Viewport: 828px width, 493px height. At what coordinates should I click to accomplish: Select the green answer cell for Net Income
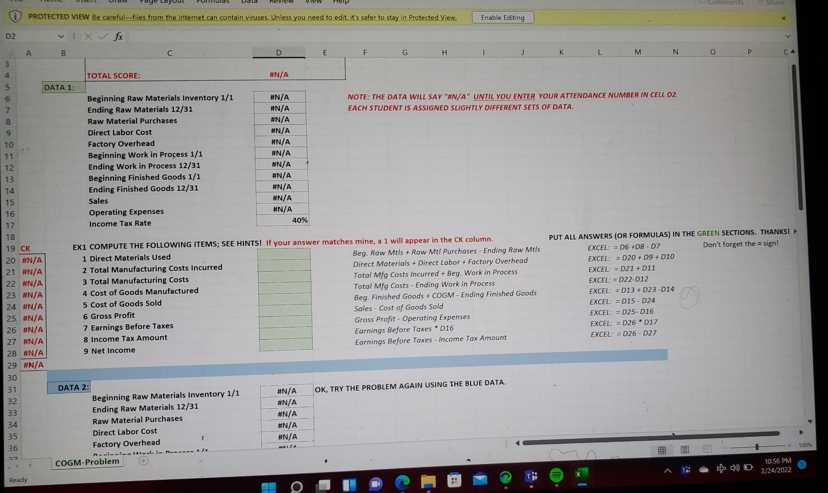tap(286, 345)
